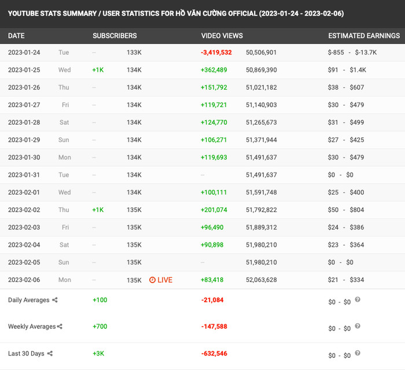Click +1K subscribers on 2023-01-25 row

[98, 70]
